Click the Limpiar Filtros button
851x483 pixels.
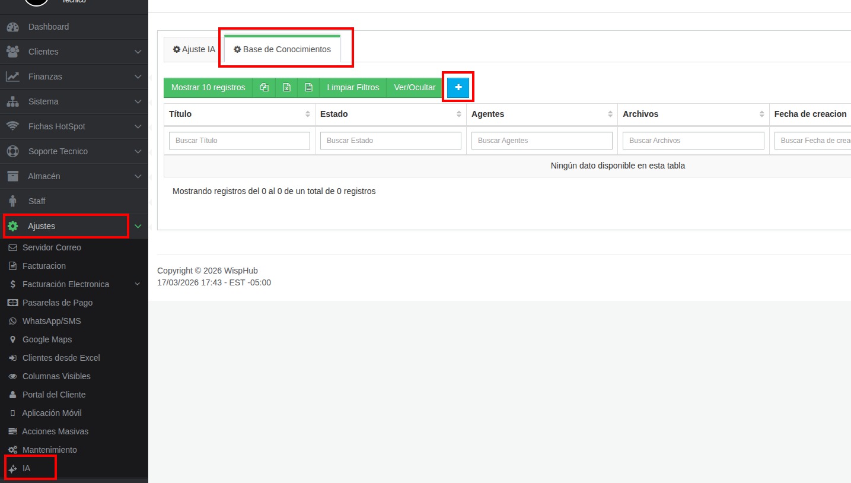353,87
